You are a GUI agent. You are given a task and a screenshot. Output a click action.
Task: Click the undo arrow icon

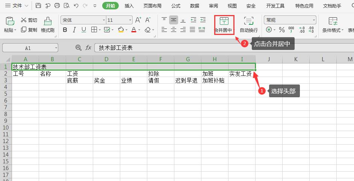pos(76,6)
